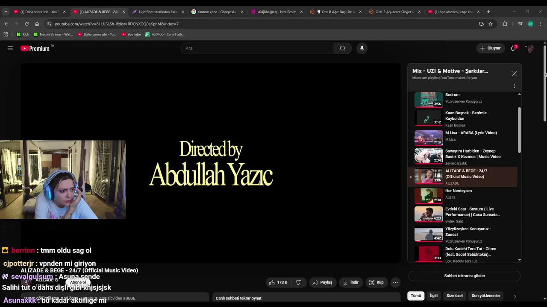The width and height of the screenshot is (547, 307).
Task: Switch to fantom çene Google tab
Action: point(217,12)
